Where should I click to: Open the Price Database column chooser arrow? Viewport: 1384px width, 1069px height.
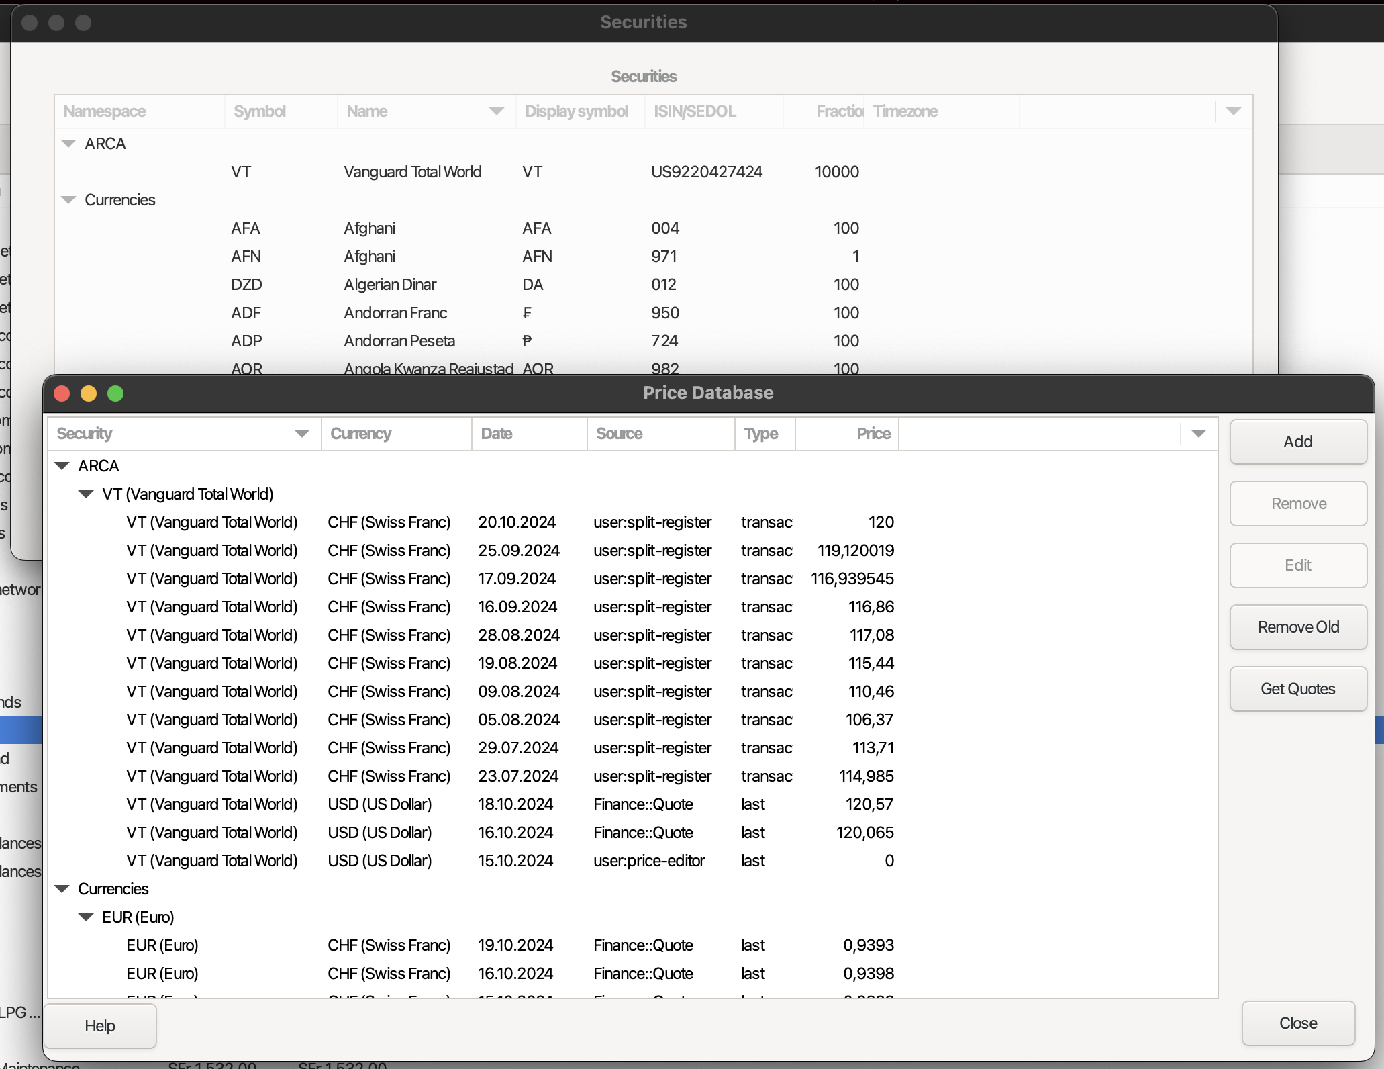tap(1199, 433)
